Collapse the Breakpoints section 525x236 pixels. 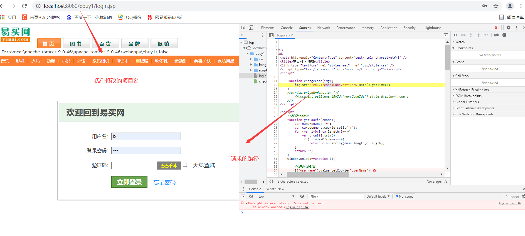tap(488, 48)
